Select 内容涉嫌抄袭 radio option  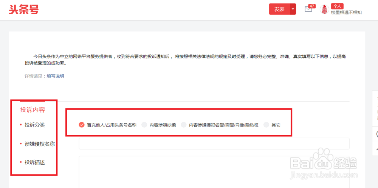(x=144, y=125)
